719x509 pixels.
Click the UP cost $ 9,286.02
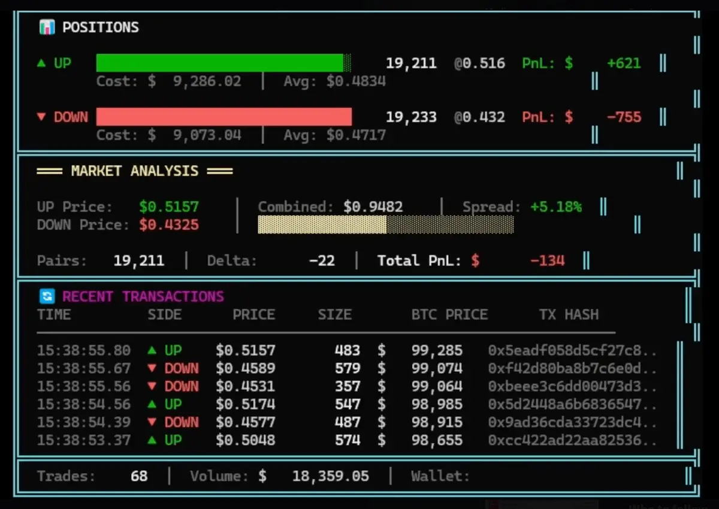tap(195, 81)
